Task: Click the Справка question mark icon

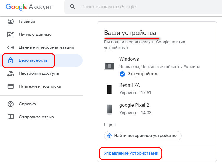Action: pyautogui.click(x=11, y=104)
